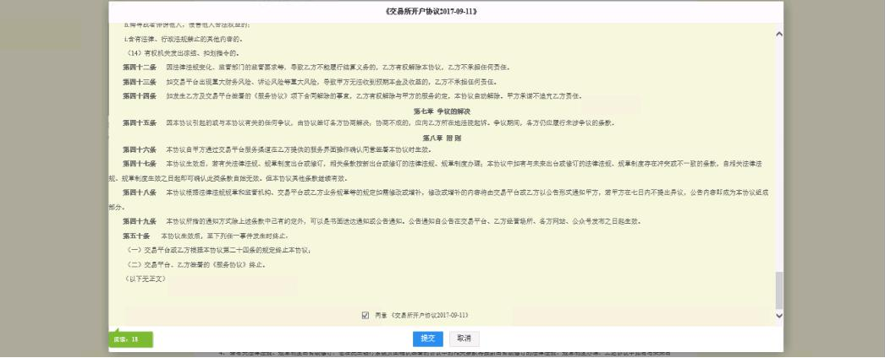The image size is (885, 358).
Task: Click the 第四十二条 clause heading
Action: click(139, 65)
